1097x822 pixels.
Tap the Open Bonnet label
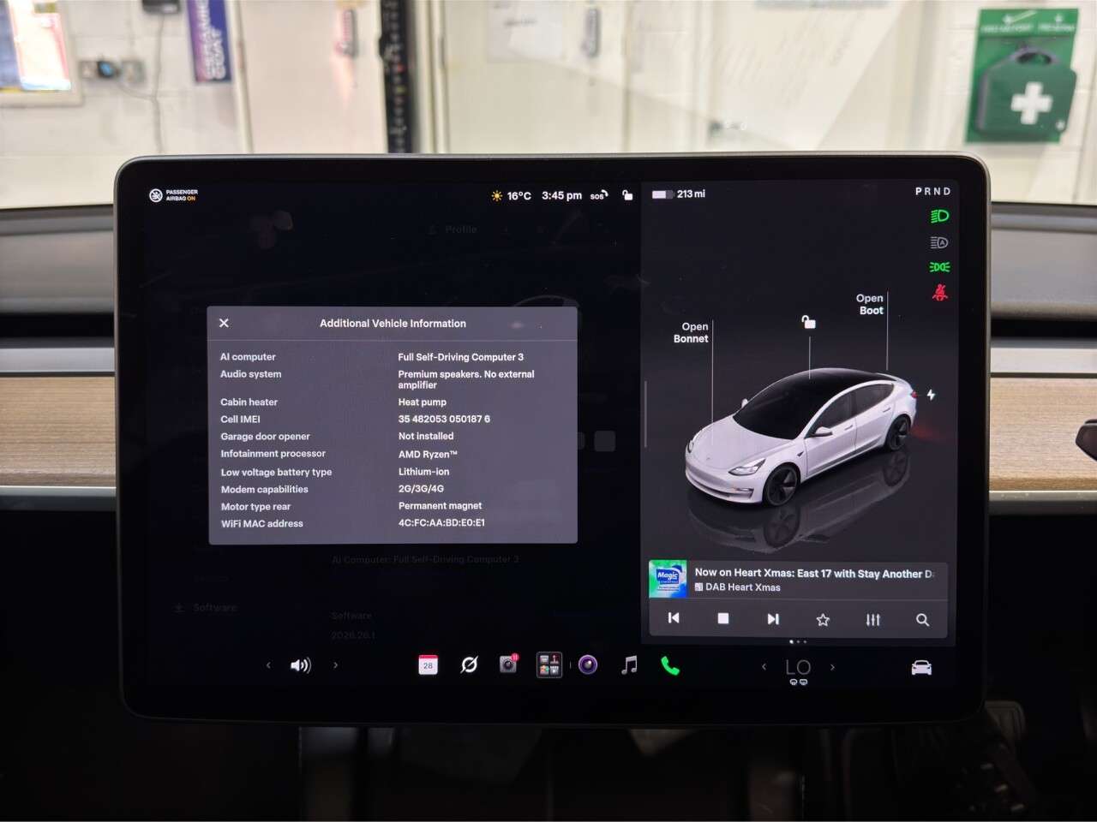pyautogui.click(x=691, y=332)
